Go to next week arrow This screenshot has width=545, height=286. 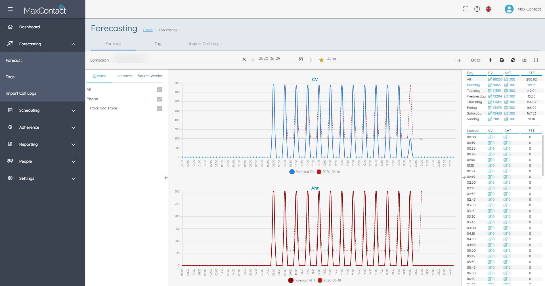(310, 60)
